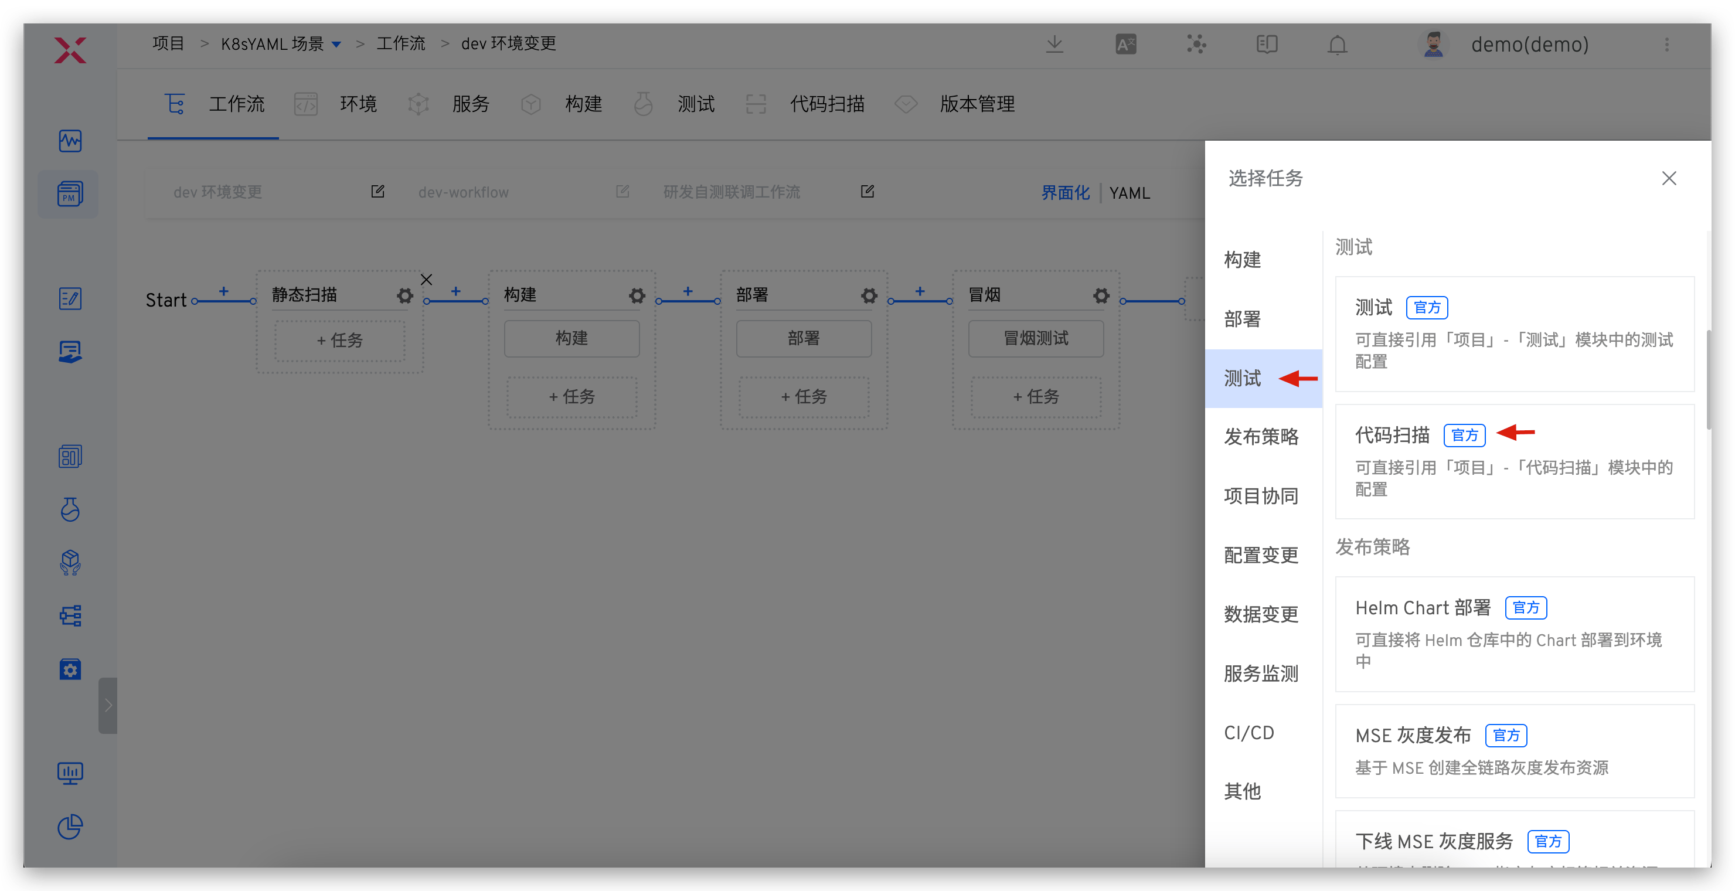This screenshot has height=891, width=1735.
Task: Open the three-dot menu in the top right
Action: click(x=1668, y=45)
